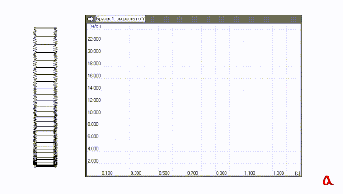Click the 10.000 value on the Y axis
Screen dimensions: 343x194
[94, 112]
